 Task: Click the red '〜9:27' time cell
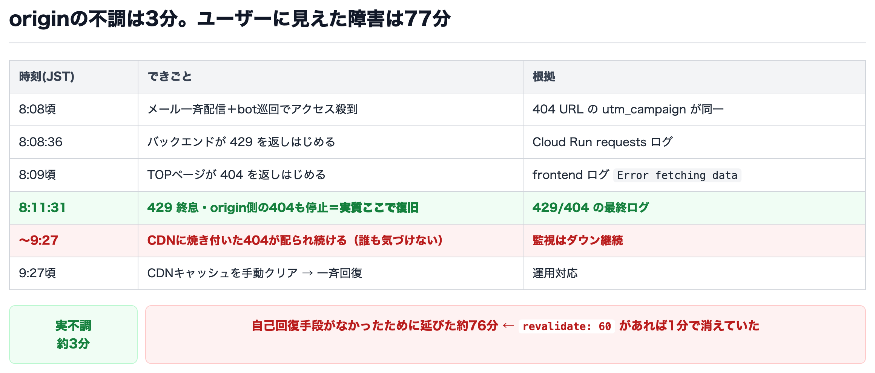74,241
